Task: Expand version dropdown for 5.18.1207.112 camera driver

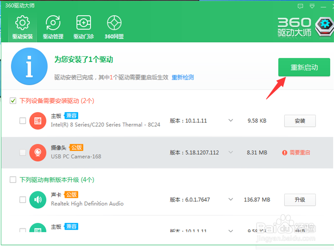Action: (x=230, y=152)
